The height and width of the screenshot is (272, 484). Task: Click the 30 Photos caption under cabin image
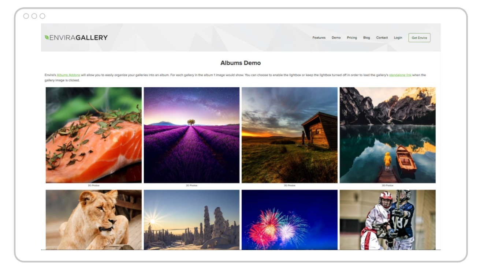click(290, 185)
